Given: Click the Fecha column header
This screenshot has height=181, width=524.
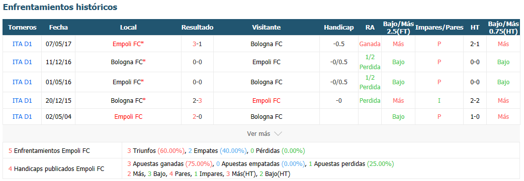Looking at the screenshot, I should coord(58,28).
